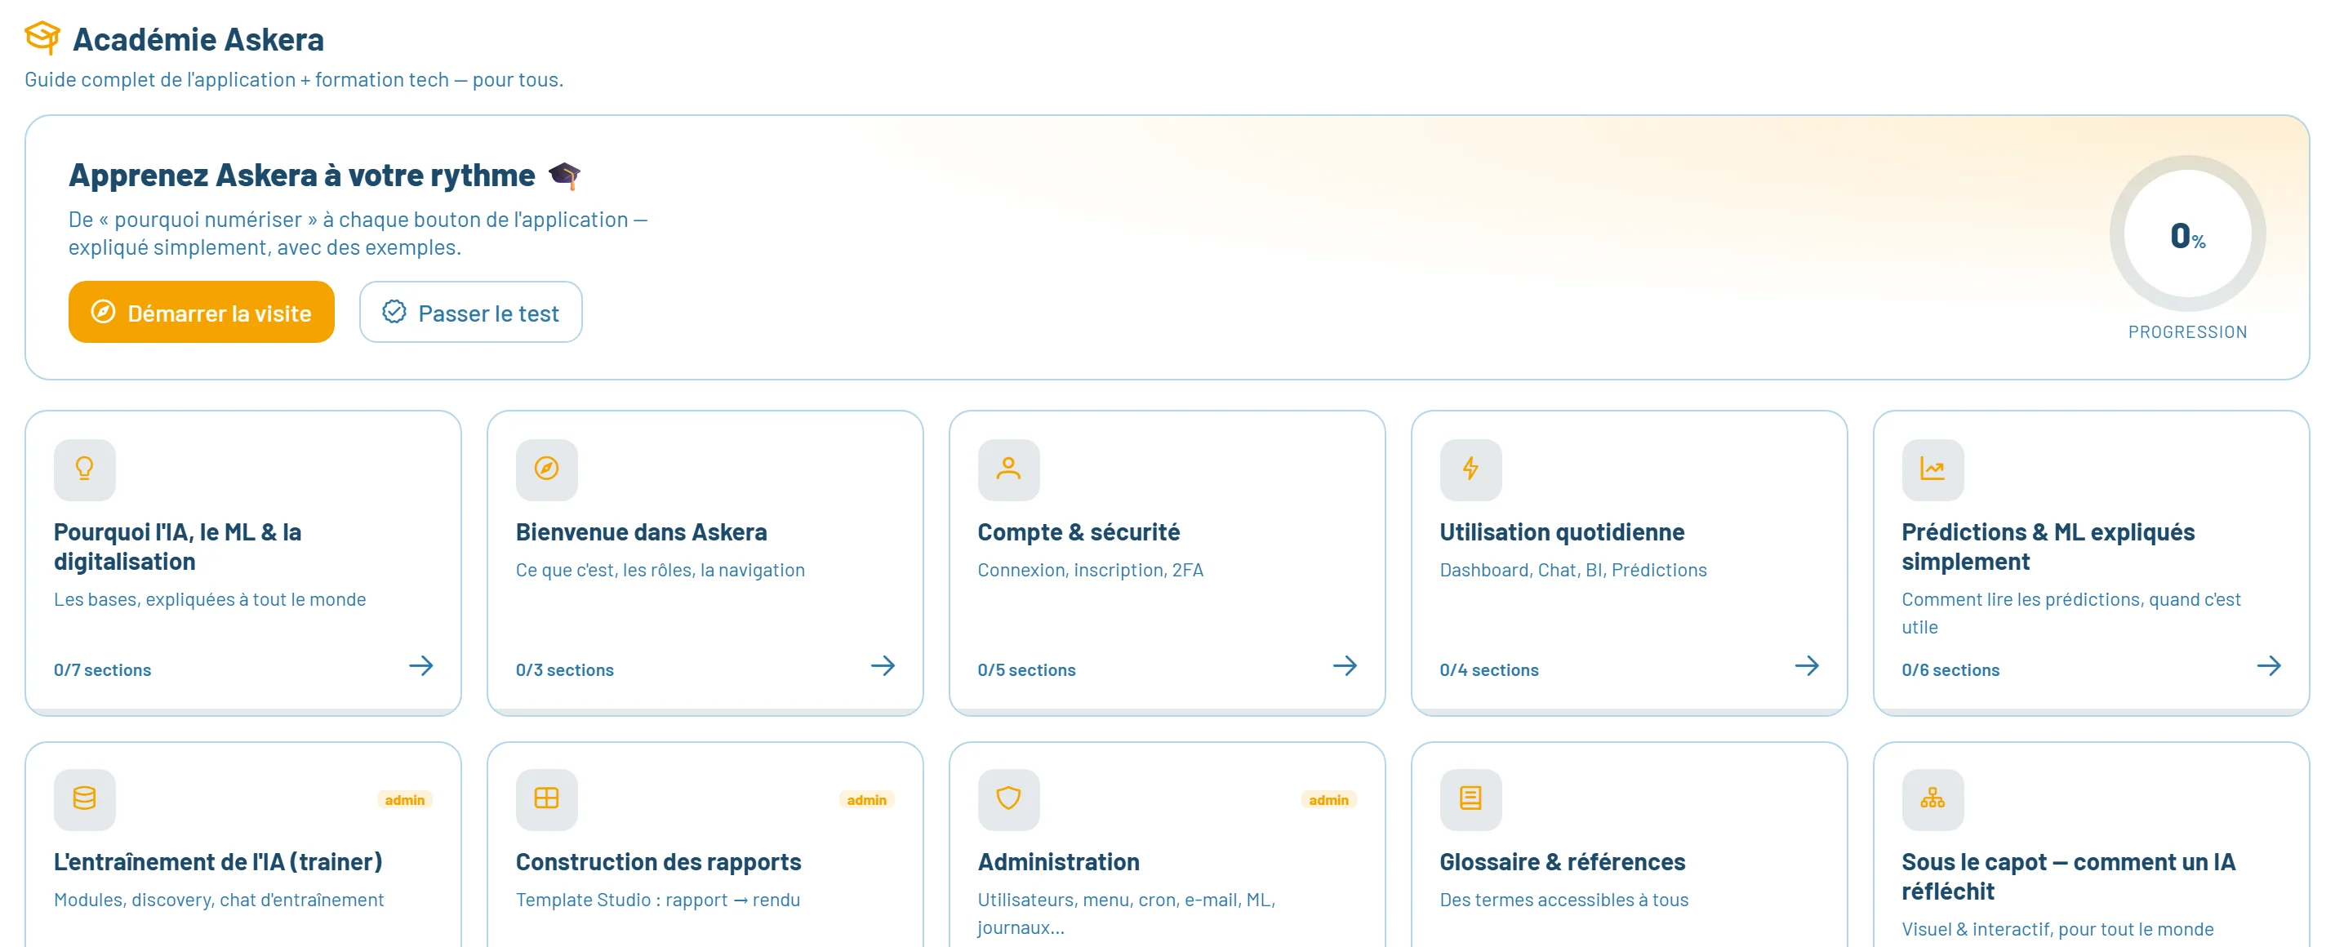
Task: Open Pourquoi l'IA, le ML & la digitalisation
Action: [x=178, y=546]
